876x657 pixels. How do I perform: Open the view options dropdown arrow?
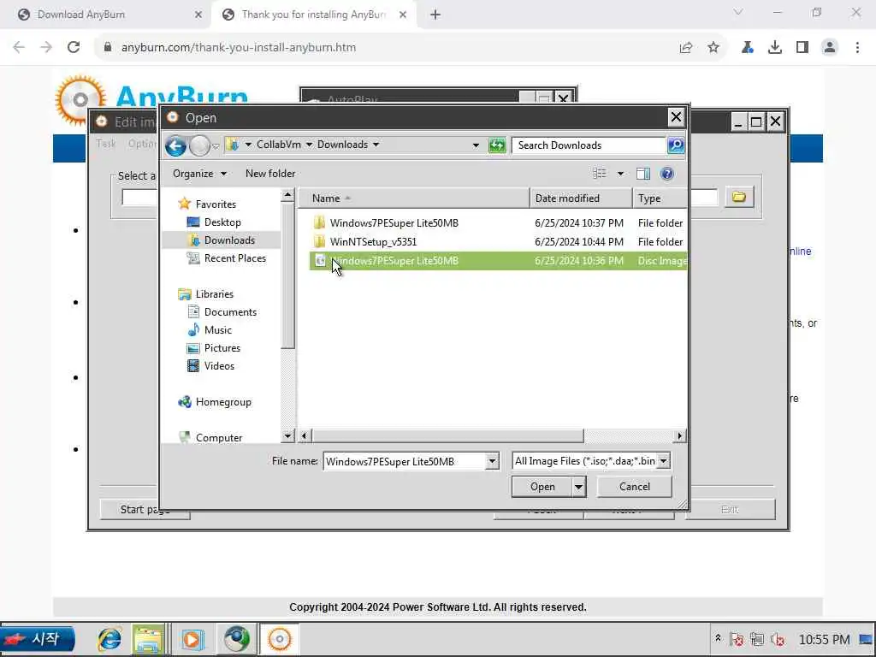pos(620,174)
